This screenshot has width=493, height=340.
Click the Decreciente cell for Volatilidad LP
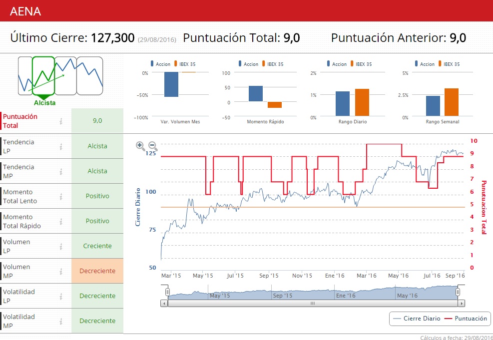(97, 296)
